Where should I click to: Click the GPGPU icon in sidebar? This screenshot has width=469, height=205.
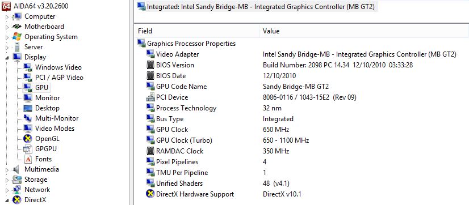(x=28, y=149)
